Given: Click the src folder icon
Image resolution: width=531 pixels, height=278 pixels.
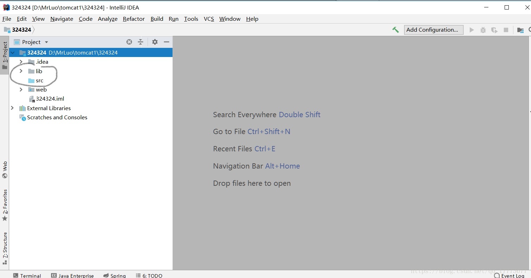Looking at the screenshot, I should tap(31, 81).
